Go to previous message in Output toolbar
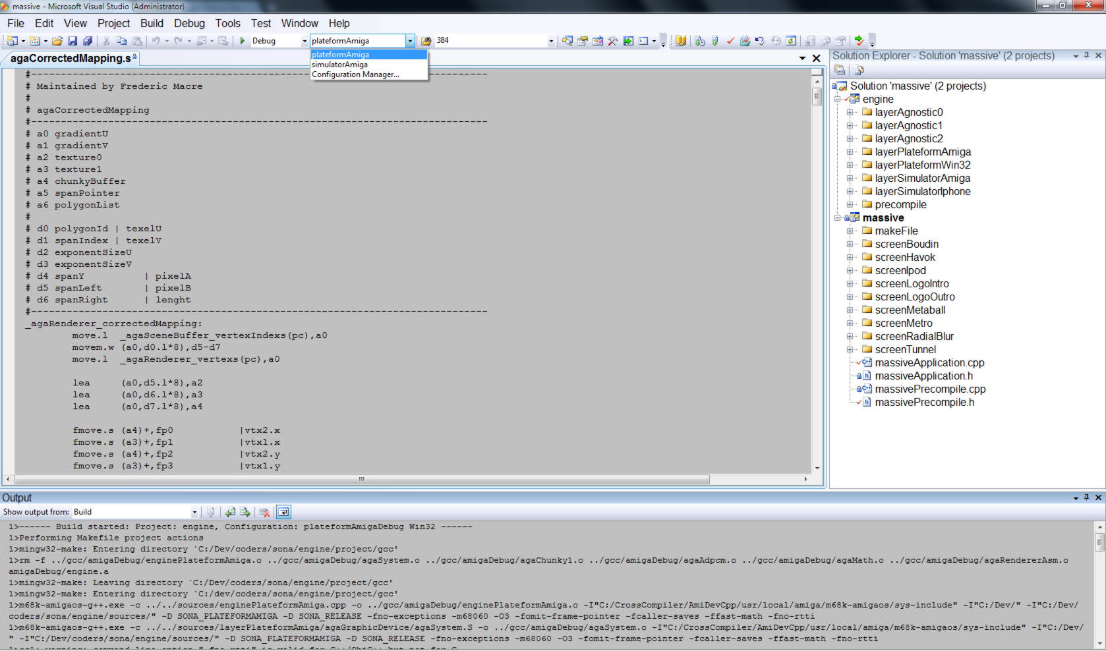Screen dimensions: 1106x651 tap(230, 512)
